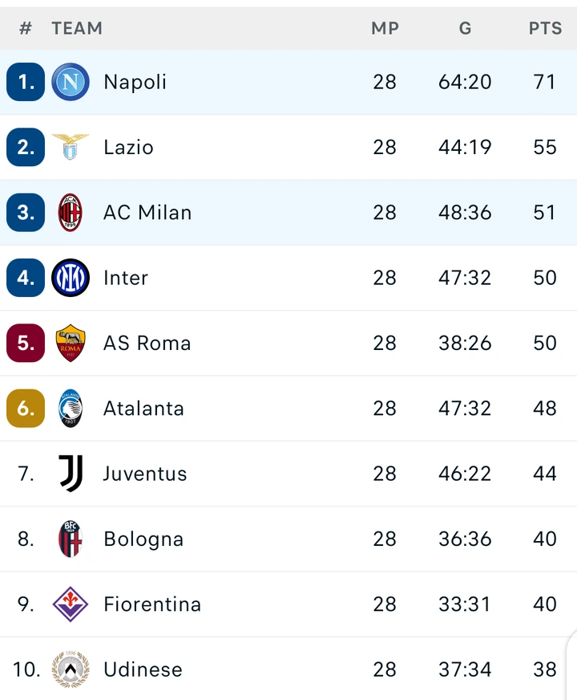Open the Napoli team name link
The image size is (577, 700).
point(135,82)
